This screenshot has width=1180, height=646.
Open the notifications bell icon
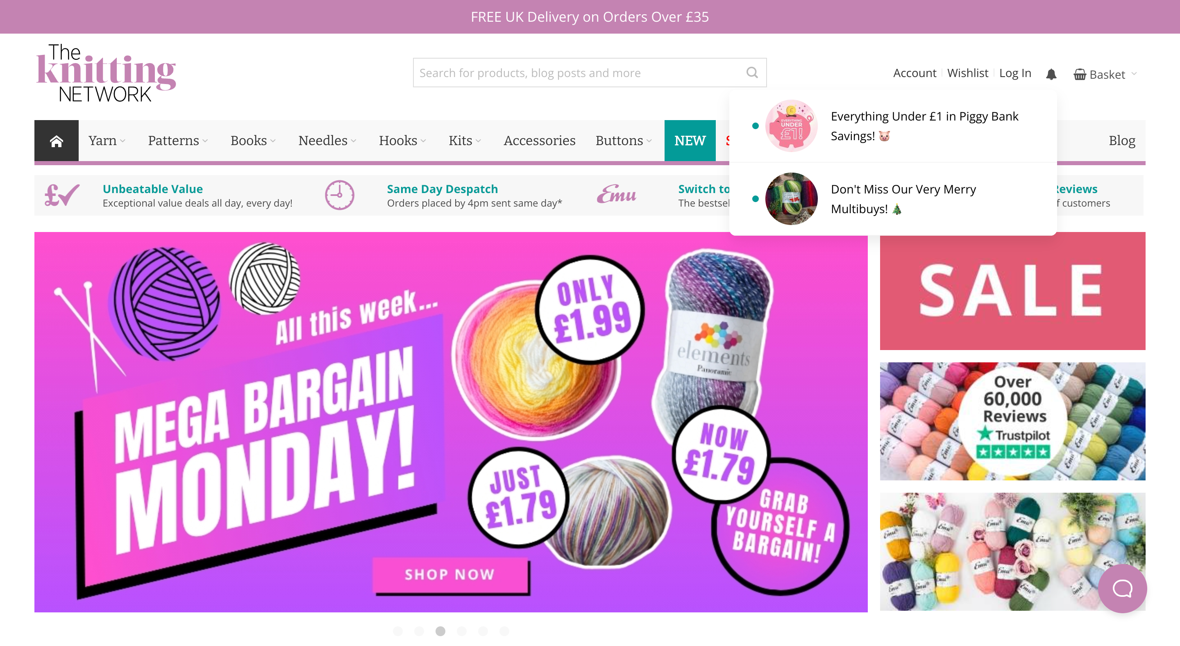1051,74
